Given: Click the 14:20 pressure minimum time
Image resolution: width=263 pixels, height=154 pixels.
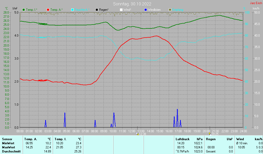Looking at the screenshot, I should tap(181, 143).
